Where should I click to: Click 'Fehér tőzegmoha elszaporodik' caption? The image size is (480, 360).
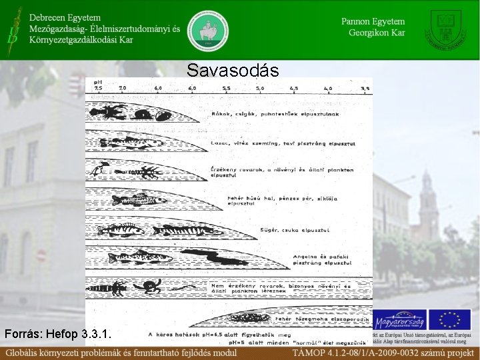(323, 319)
